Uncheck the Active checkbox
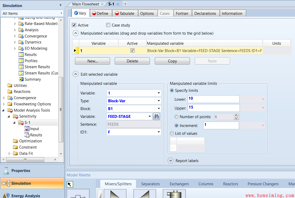Screen dimensions: 295x198 [74, 25]
